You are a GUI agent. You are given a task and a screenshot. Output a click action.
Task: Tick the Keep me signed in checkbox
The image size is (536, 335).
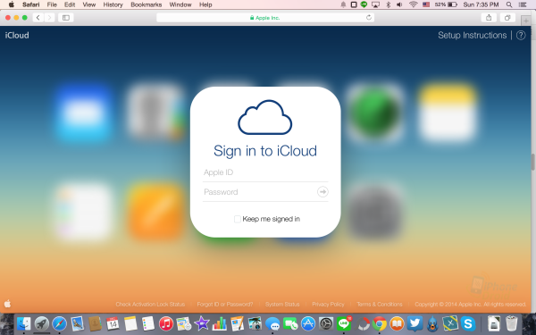tap(238, 219)
